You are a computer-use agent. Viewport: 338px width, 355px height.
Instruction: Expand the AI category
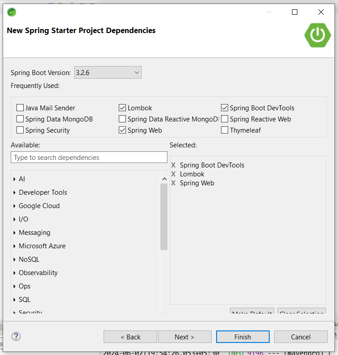pos(14,179)
